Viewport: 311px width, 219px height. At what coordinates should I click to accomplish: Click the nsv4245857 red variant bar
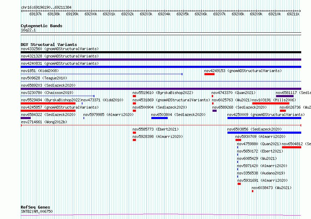click(x=48, y=111)
